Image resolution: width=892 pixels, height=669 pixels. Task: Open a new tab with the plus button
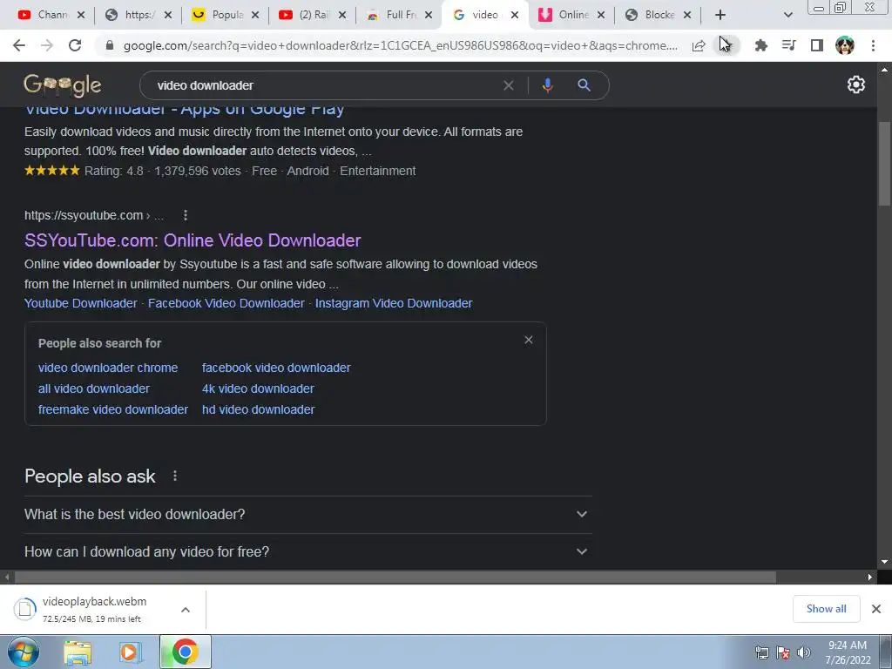(x=720, y=15)
